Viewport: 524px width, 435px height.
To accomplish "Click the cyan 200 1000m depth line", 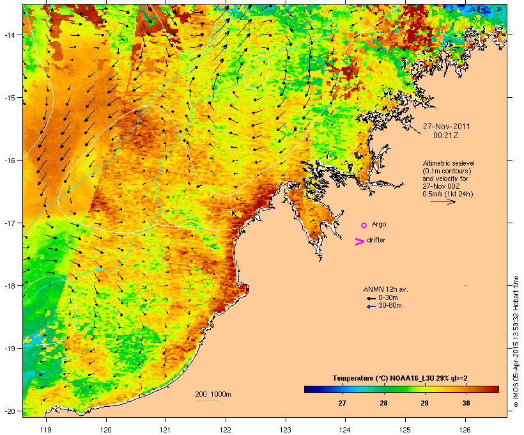I will 207,400.
